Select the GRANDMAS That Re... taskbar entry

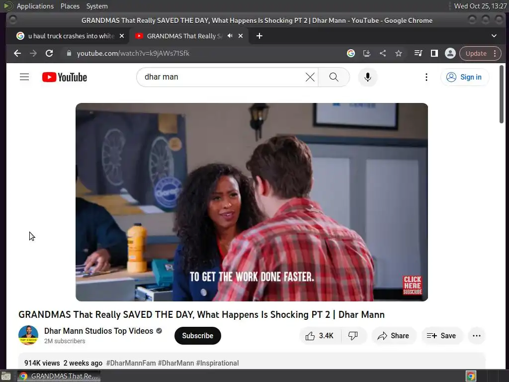click(59, 376)
